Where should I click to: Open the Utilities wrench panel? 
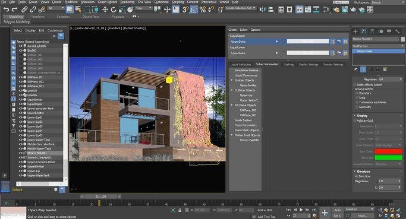[x=397, y=31]
